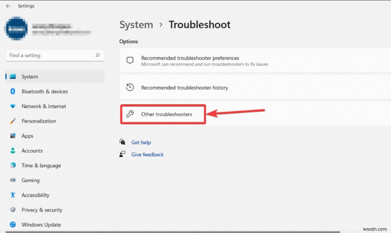Click the history clock icon
The image size is (391, 233).
tap(130, 88)
